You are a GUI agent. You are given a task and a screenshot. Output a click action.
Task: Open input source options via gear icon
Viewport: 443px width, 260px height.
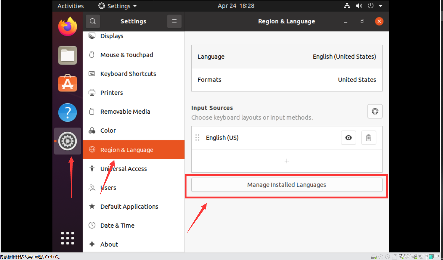(x=375, y=111)
